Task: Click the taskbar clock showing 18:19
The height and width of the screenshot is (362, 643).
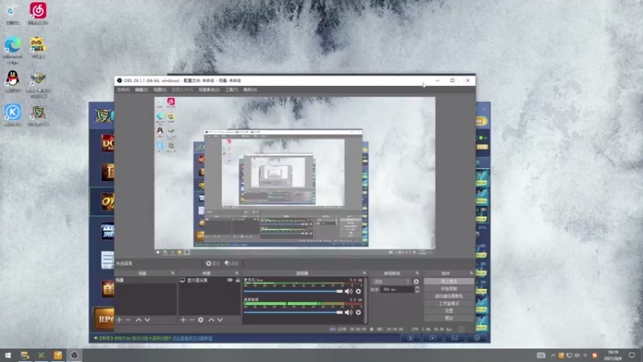Action: pos(612,355)
